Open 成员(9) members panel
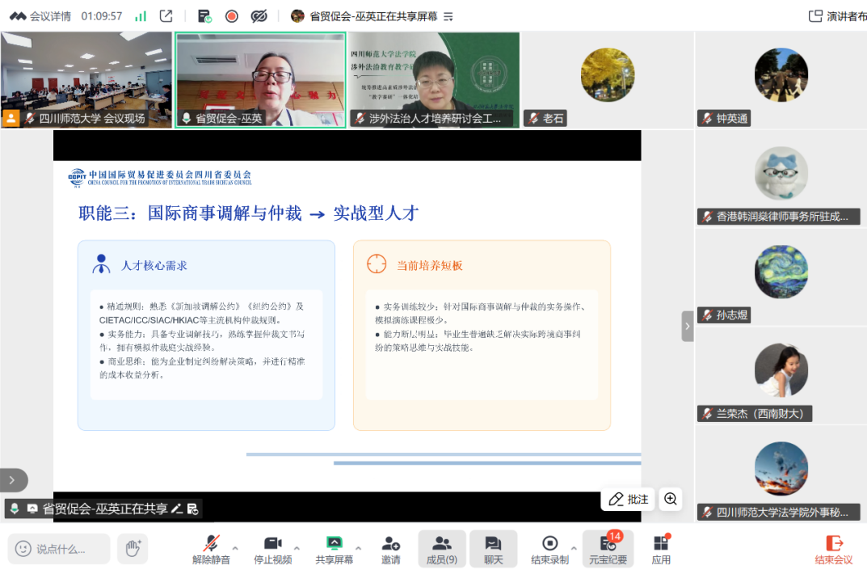Image resolution: width=867 pixels, height=574 pixels. click(x=441, y=549)
